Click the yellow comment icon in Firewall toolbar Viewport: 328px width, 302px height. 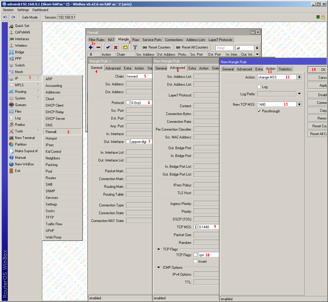pos(125,47)
